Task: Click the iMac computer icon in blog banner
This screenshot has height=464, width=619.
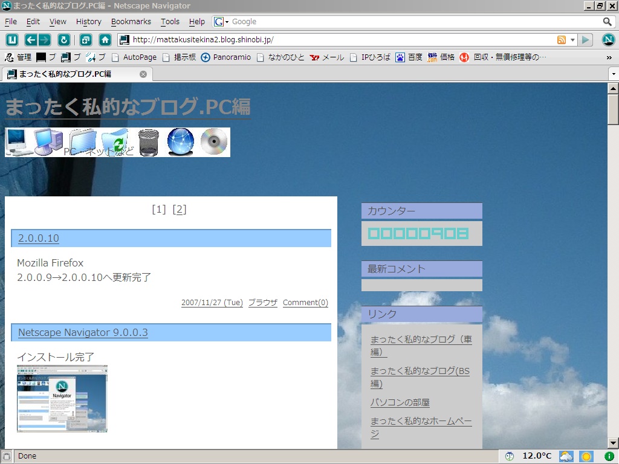Action: tap(18, 142)
